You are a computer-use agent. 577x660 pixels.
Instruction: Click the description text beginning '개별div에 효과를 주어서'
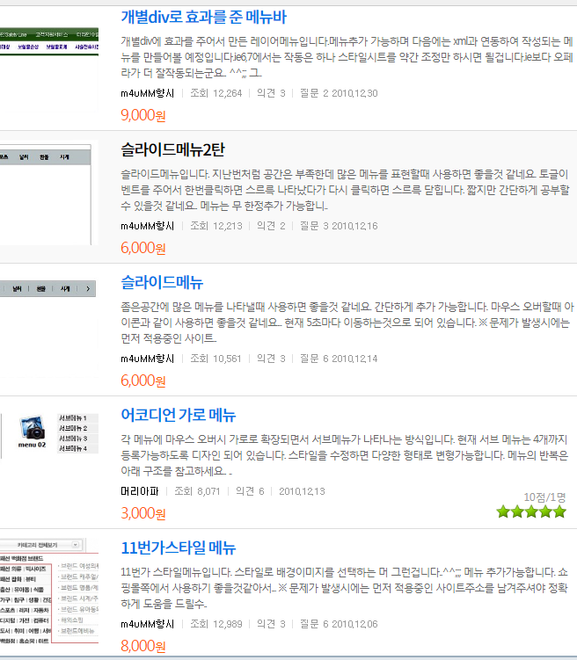coord(347,57)
